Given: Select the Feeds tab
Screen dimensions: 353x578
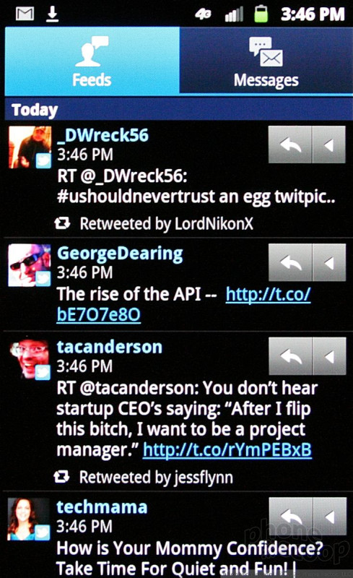Looking at the screenshot, I should coord(92,61).
